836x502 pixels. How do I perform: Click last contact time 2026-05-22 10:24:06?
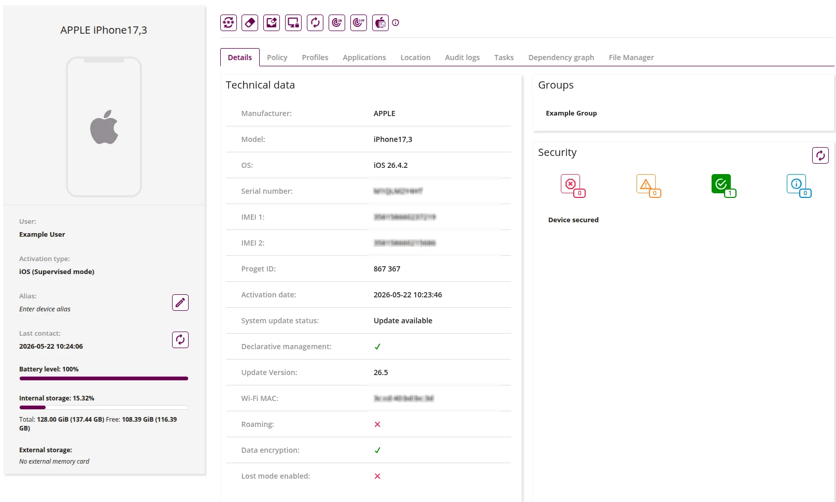pyautogui.click(x=51, y=346)
